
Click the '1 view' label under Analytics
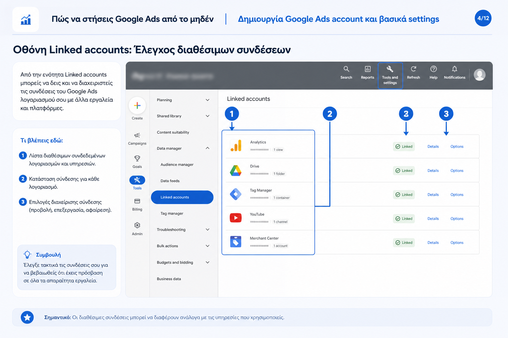pyautogui.click(x=278, y=150)
